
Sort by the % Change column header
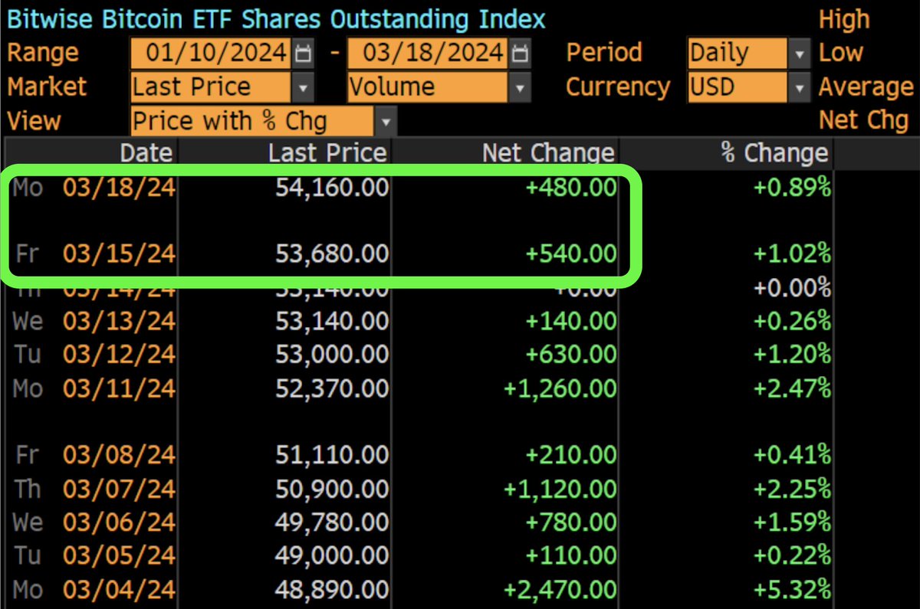pyautogui.click(x=774, y=153)
